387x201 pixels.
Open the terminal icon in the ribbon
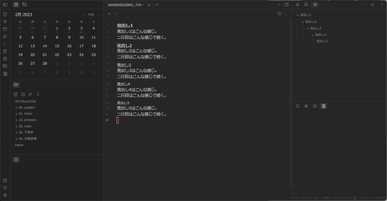pos(5,44)
